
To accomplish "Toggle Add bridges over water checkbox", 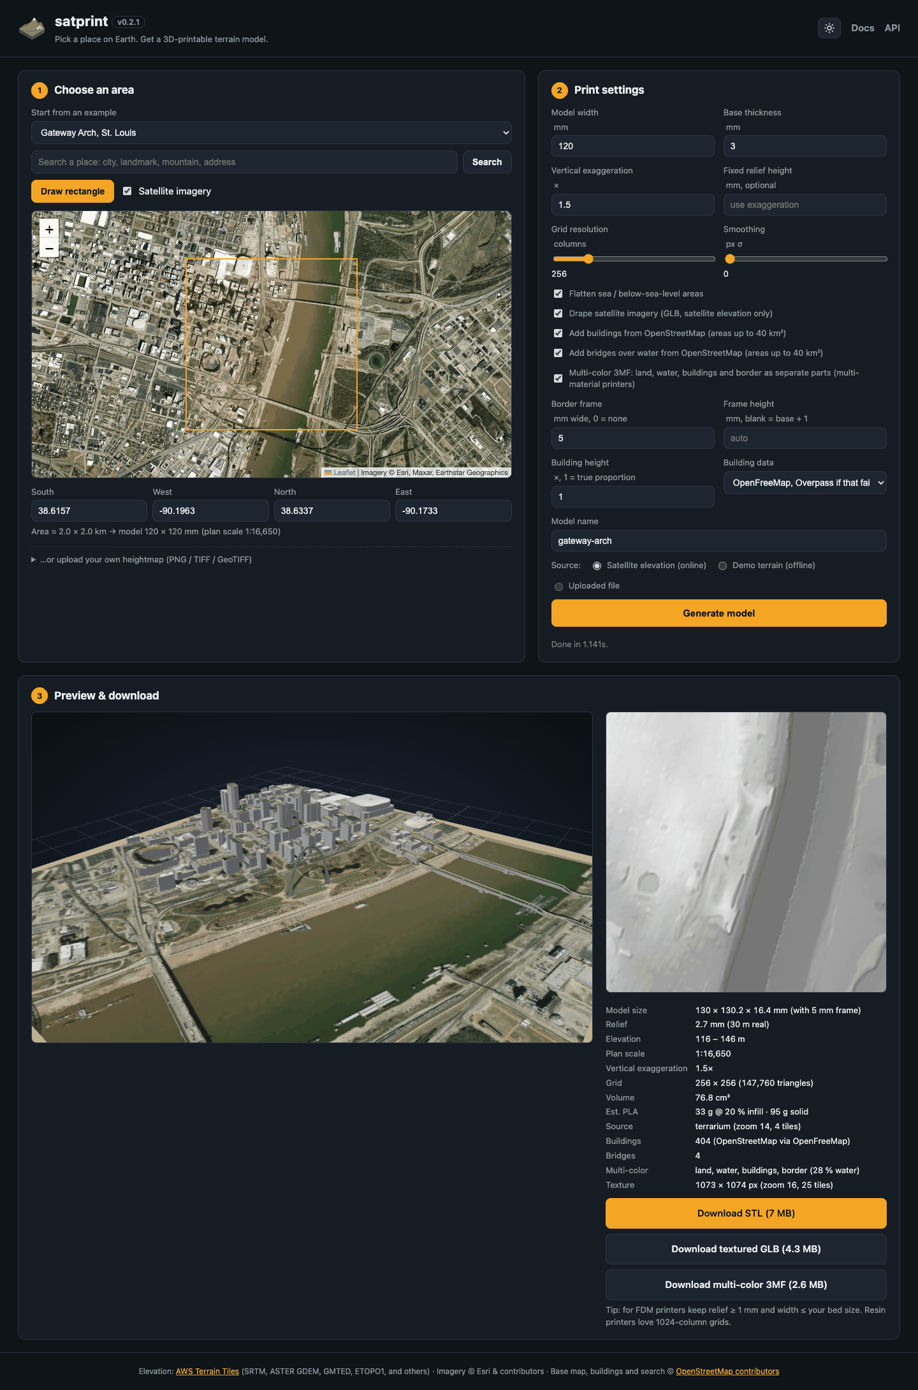I will pyautogui.click(x=558, y=353).
